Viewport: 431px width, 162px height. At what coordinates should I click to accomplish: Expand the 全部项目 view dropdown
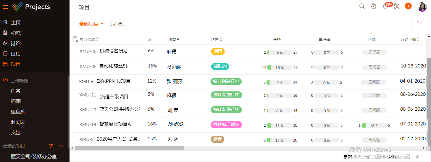(91, 24)
